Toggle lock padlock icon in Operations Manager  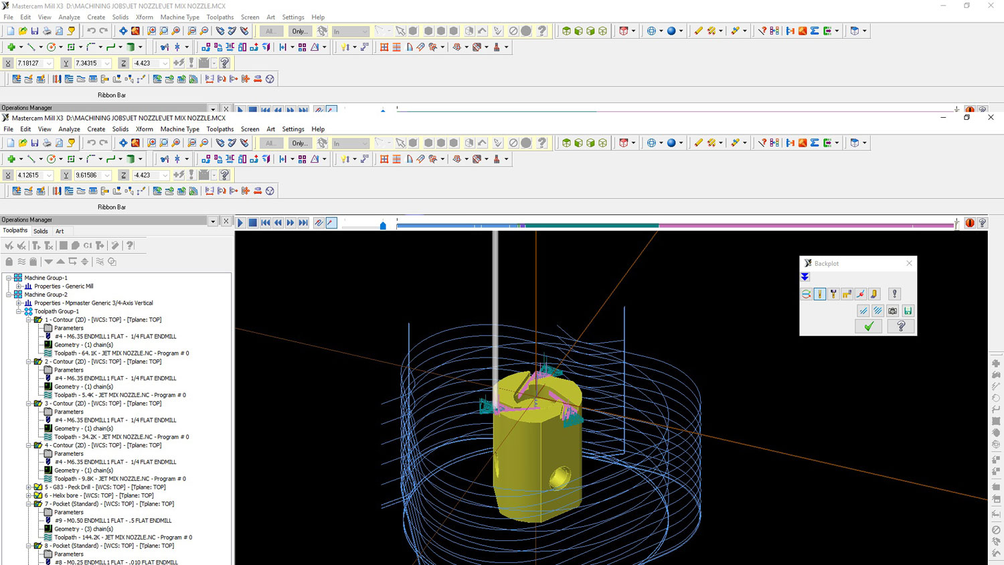click(x=9, y=262)
